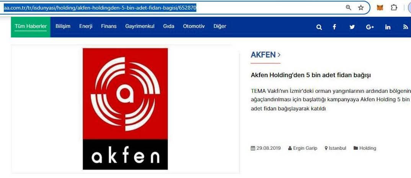Image resolution: width=411 pixels, height=178 pixels.
Task: Open the Enerji menu item
Action: pyautogui.click(x=86, y=26)
